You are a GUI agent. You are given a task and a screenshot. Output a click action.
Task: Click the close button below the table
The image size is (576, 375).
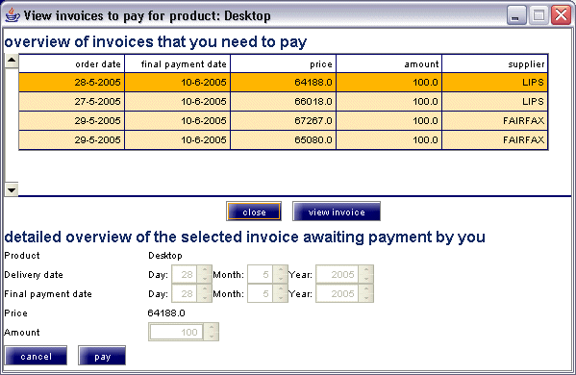(254, 212)
